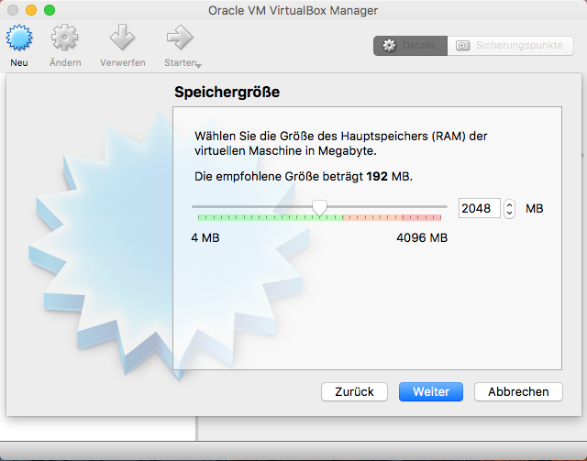Click the green zone of the RAM scale

tap(271, 217)
